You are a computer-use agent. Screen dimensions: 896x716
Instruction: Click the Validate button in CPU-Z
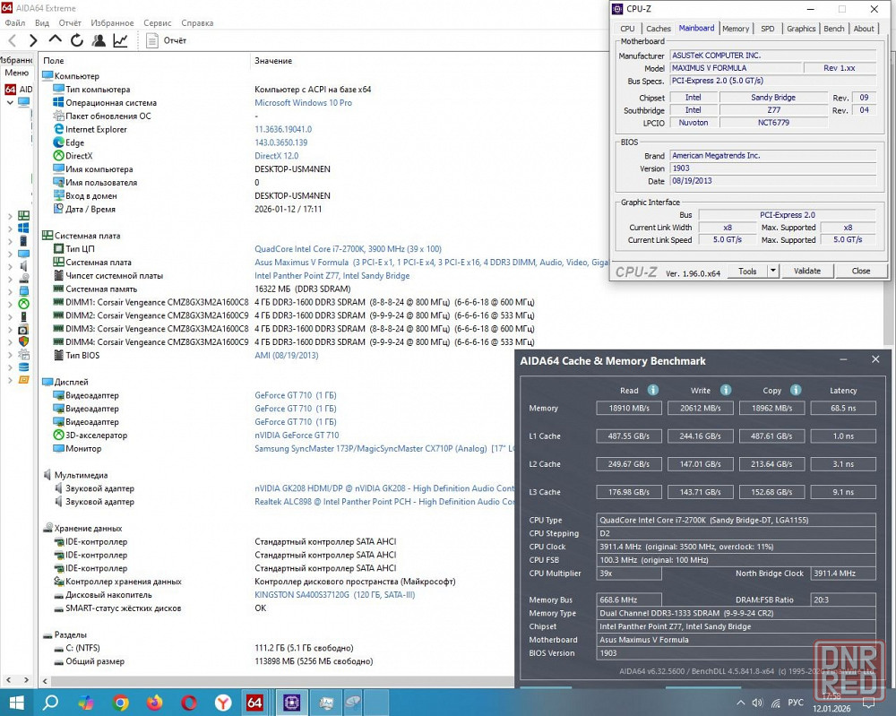807,271
